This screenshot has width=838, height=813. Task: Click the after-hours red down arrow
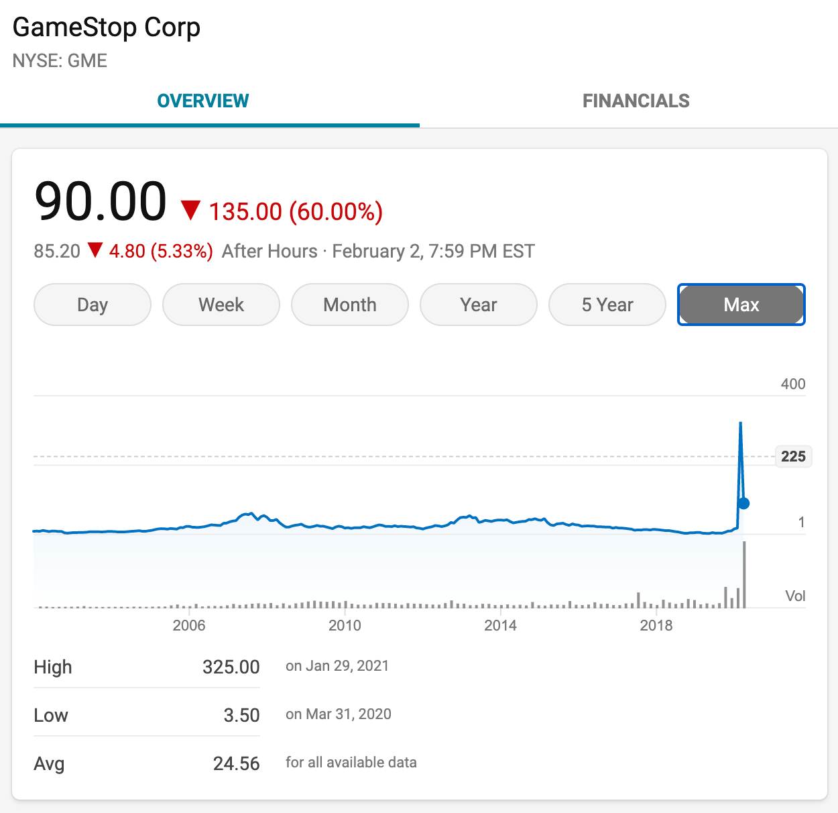click(x=95, y=250)
